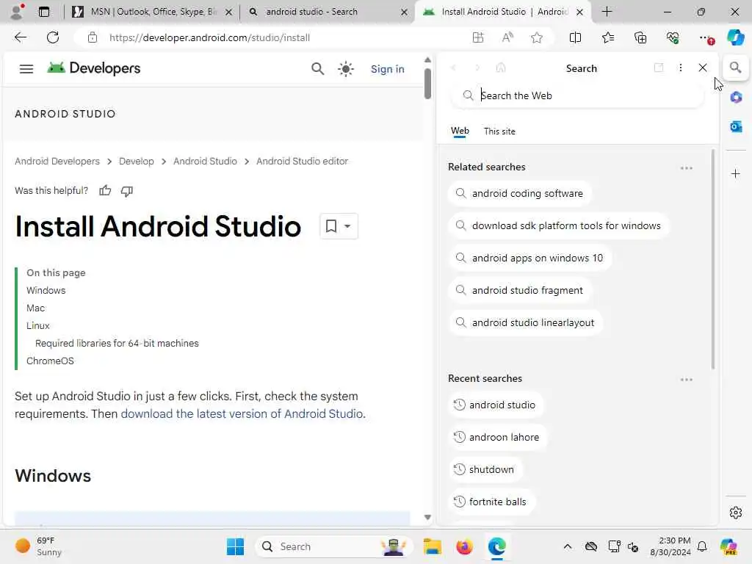Open Search panel link in new tab icon
The height and width of the screenshot is (564, 752).
click(x=659, y=68)
